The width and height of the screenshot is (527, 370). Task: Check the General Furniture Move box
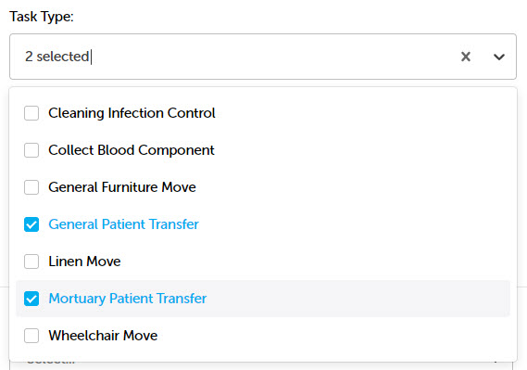31,187
